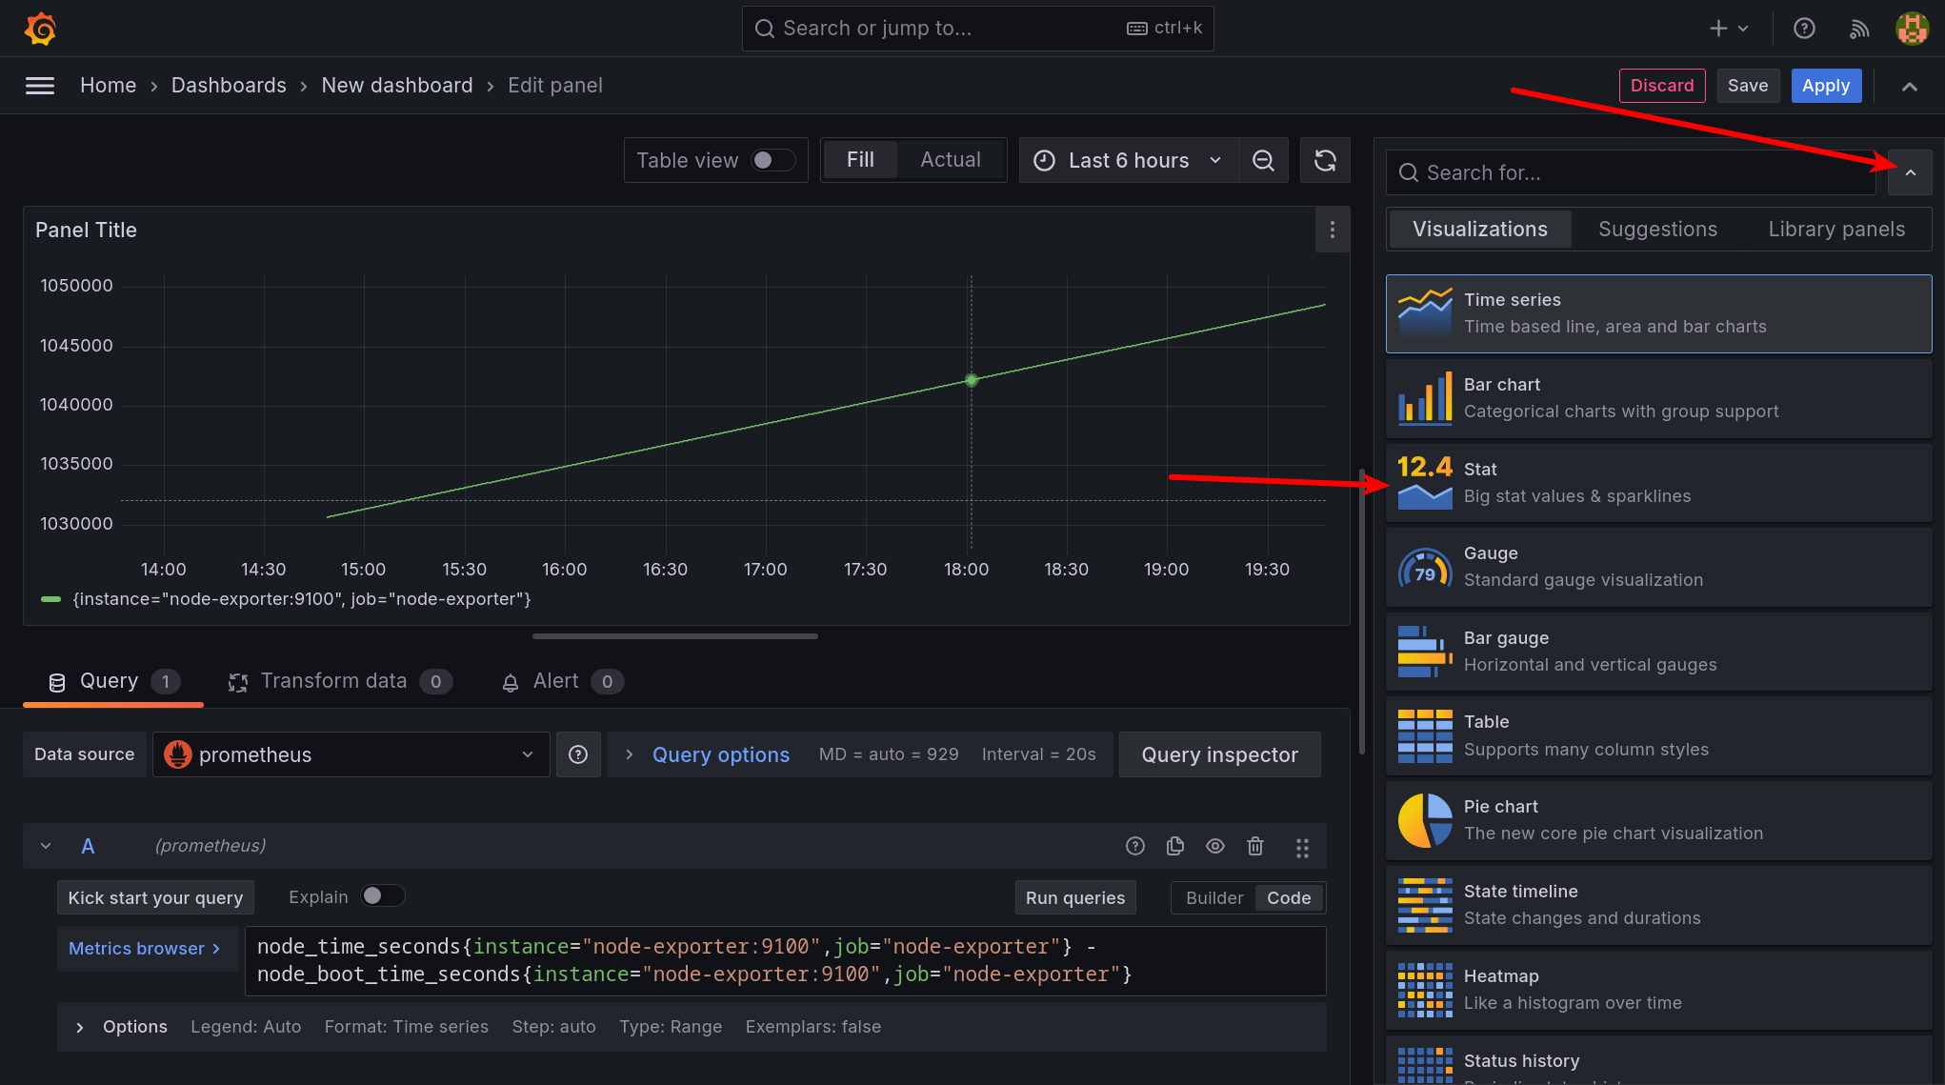
Task: Delete query A with trash icon
Action: pyautogui.click(x=1255, y=846)
